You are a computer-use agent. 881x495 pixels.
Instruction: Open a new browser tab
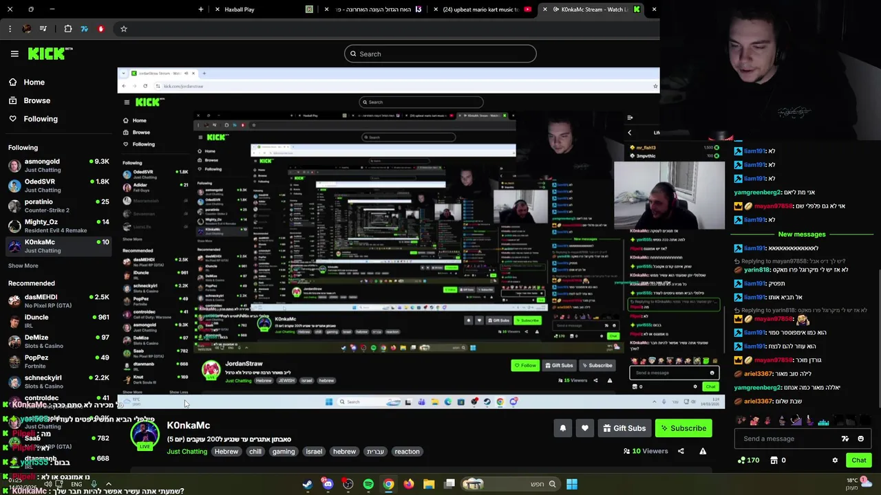point(201,10)
